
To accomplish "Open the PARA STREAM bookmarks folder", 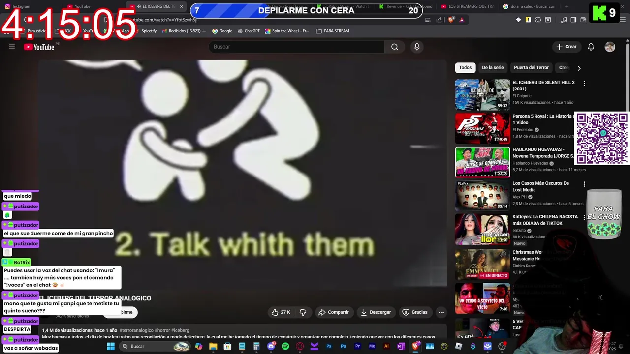I will coord(332,31).
